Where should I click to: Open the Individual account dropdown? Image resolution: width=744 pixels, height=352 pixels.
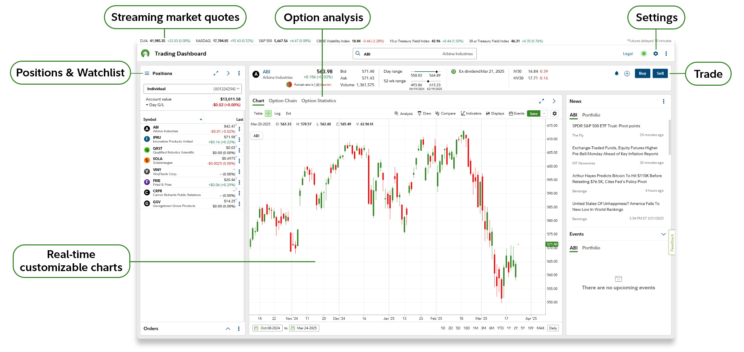pos(192,89)
